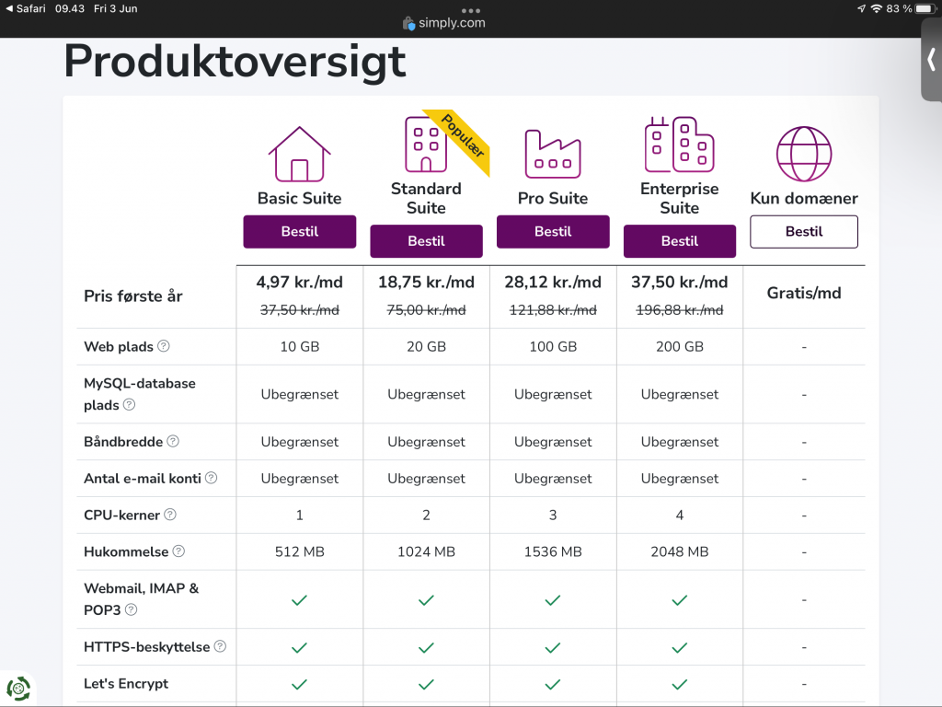Expand the side panel chevron handle
Screen dimensions: 942x707
point(931,60)
